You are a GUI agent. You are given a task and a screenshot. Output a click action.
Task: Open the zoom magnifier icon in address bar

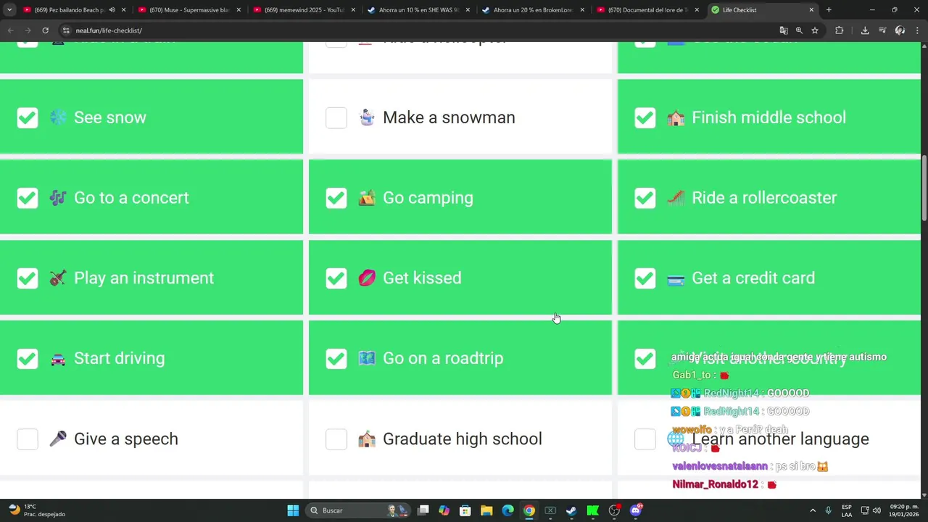pos(799,30)
